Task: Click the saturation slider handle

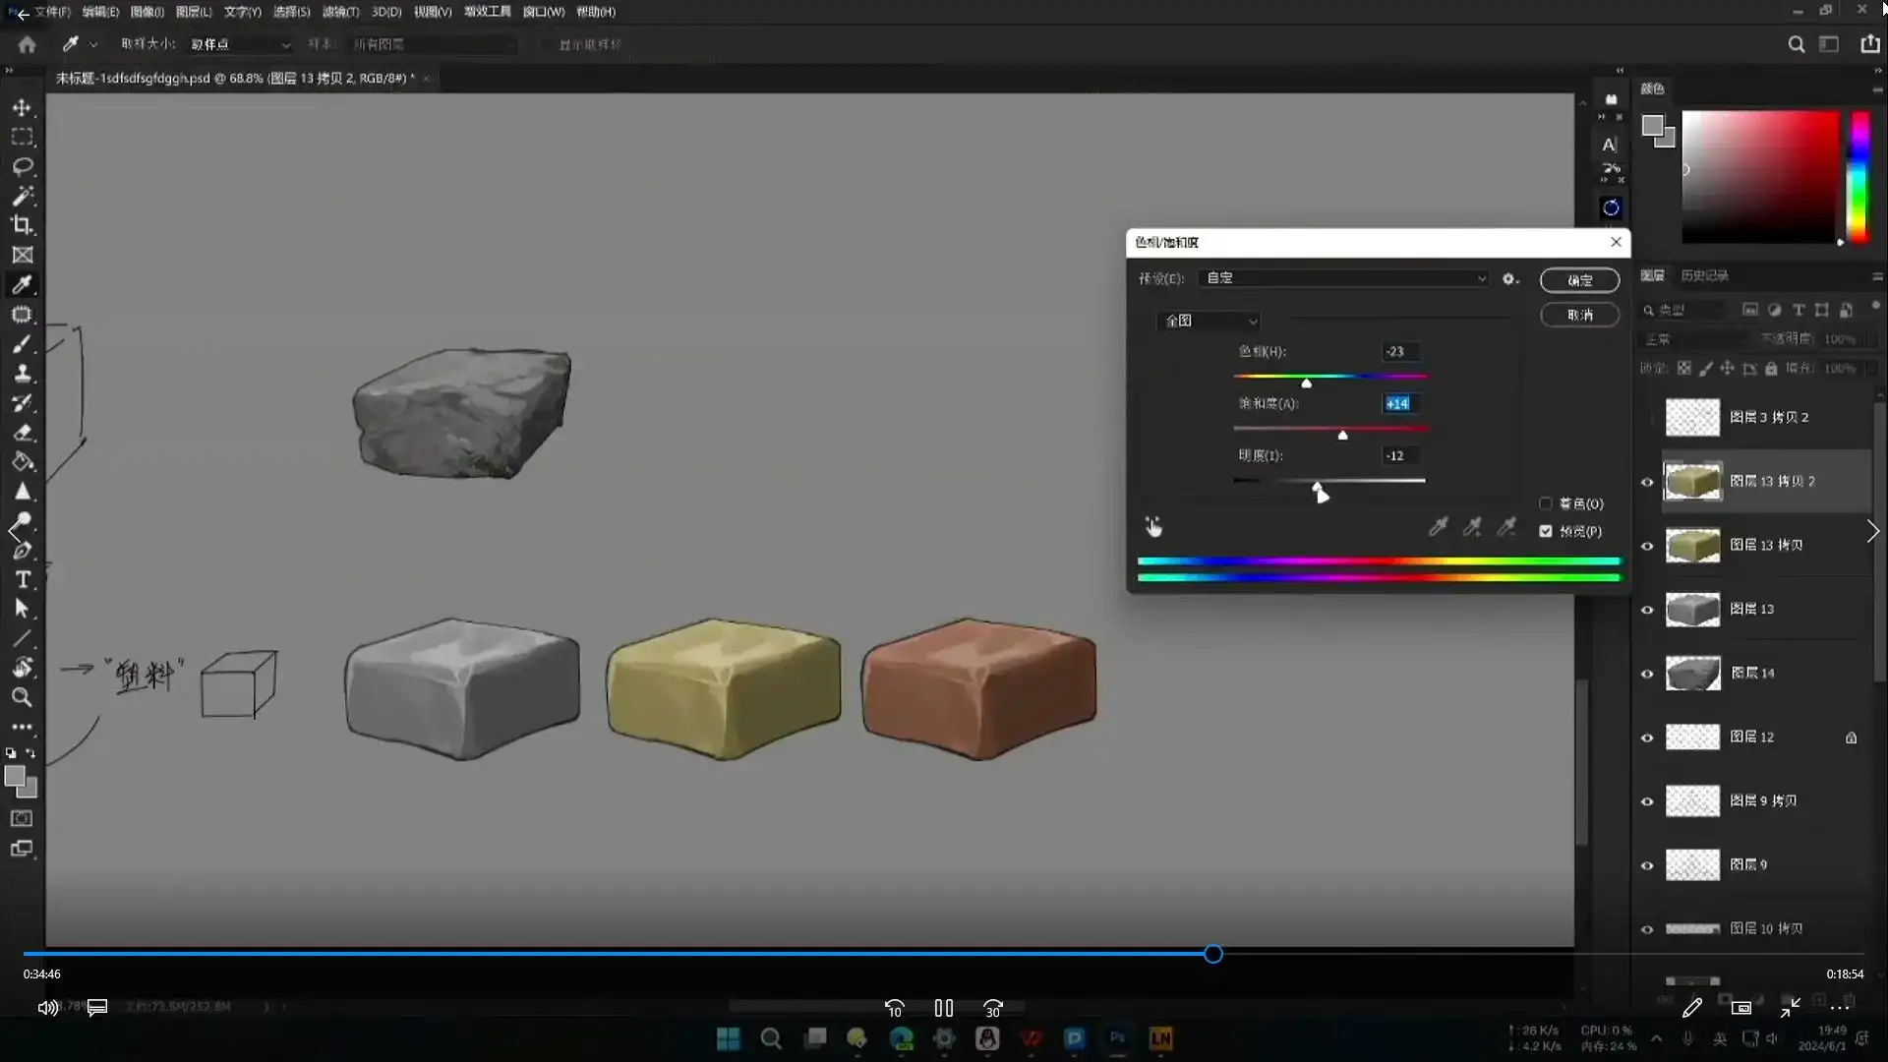Action: coord(1342,436)
